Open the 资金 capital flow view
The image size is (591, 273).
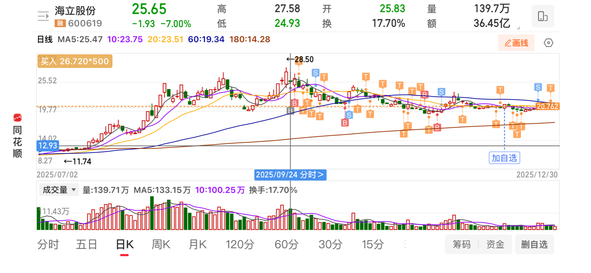tap(495, 245)
